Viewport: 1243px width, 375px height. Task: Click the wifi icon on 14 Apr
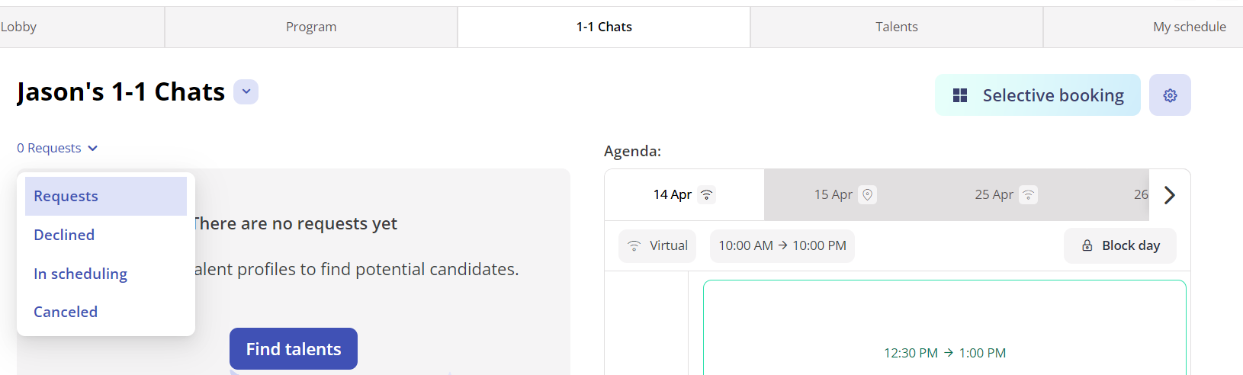point(707,195)
